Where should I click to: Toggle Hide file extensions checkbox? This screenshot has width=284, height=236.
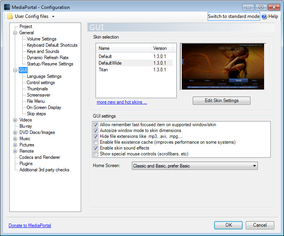[96, 136]
